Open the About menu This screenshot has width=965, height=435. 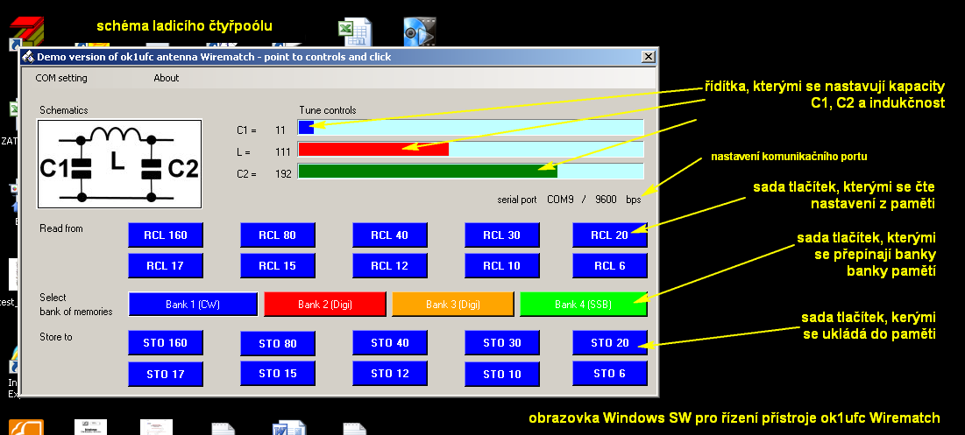166,78
